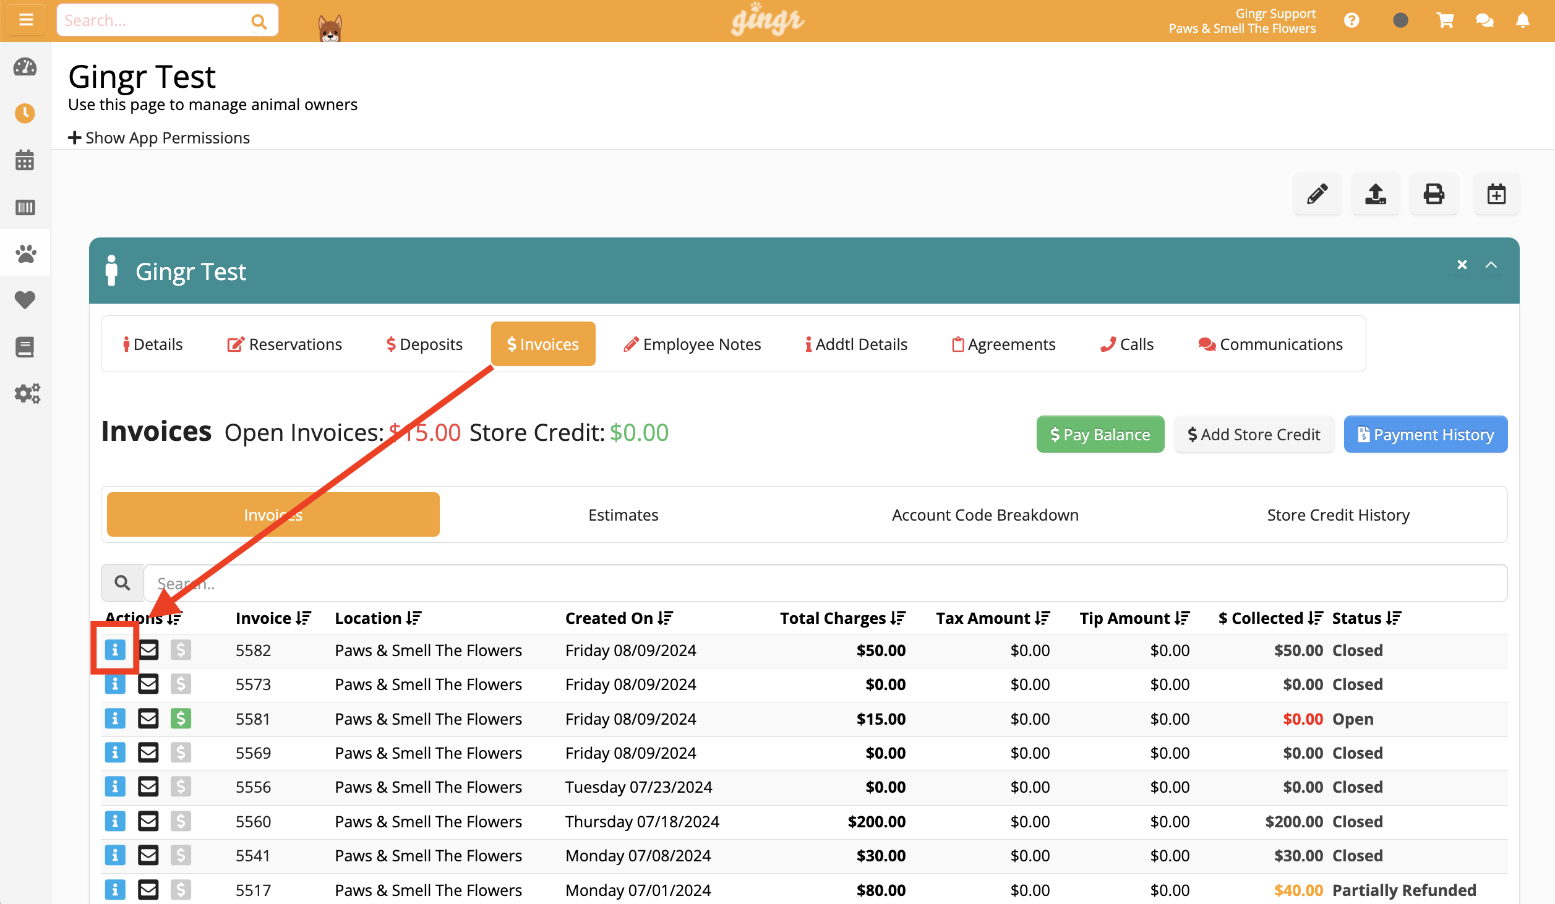Email invoice 5541 envelope icon
Viewport: 1555px width, 904px height.
point(148,855)
